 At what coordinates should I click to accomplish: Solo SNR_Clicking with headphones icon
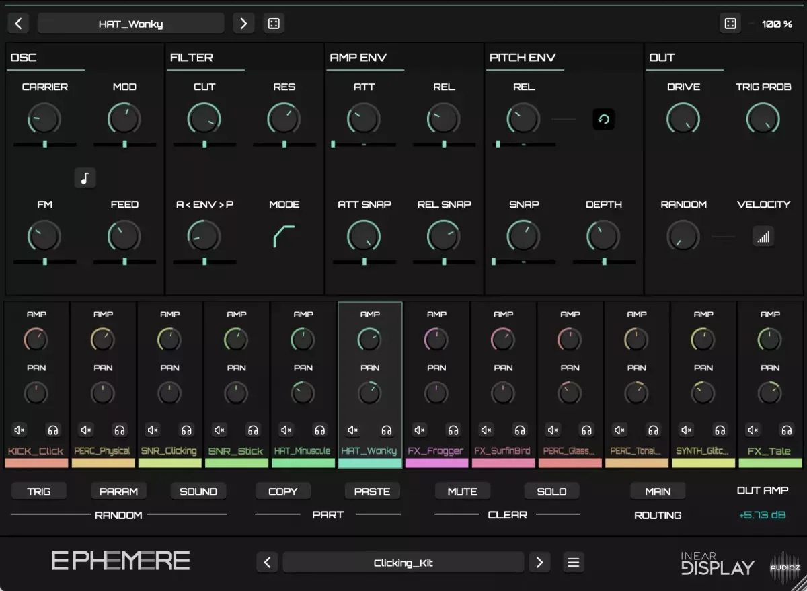pos(186,430)
